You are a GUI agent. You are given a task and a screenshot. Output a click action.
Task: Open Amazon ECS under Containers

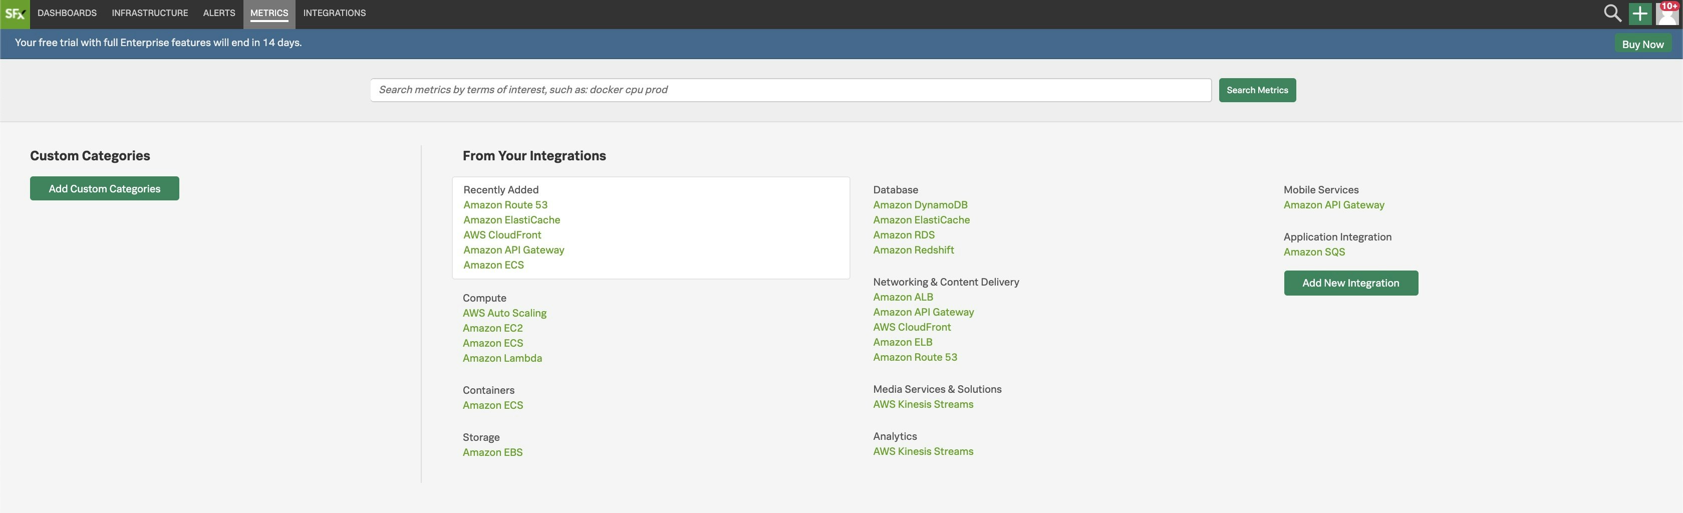(492, 405)
